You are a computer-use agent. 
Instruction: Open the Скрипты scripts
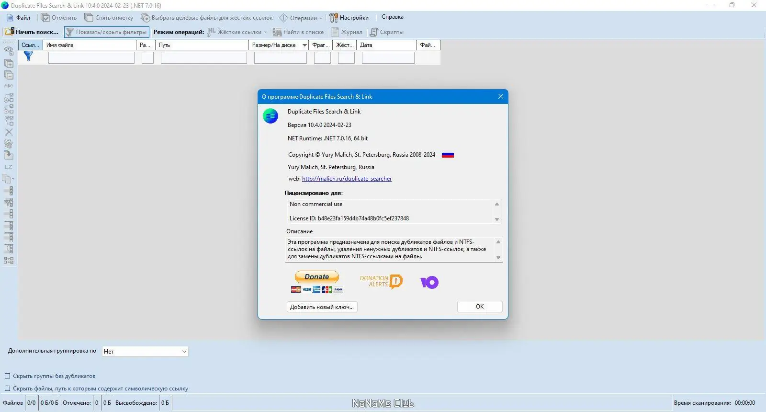click(x=387, y=32)
